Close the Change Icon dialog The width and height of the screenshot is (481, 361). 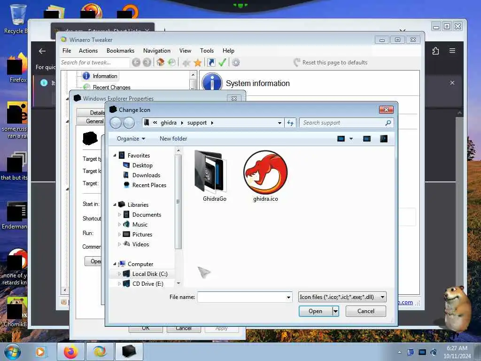386,110
